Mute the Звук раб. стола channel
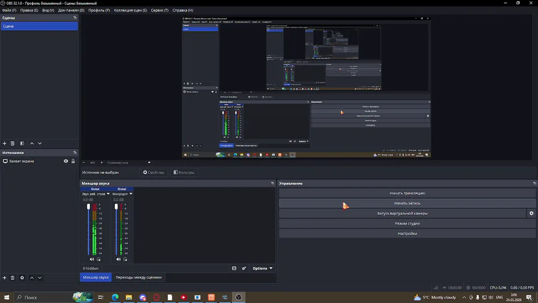This screenshot has width=538, height=303. pyautogui.click(x=91, y=259)
